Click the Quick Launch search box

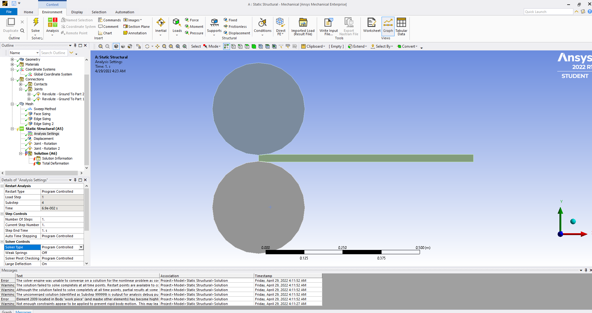pyautogui.click(x=548, y=12)
